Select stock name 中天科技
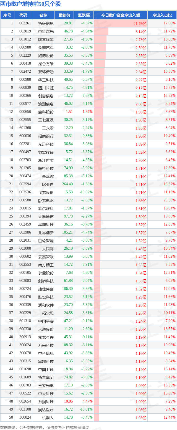The width and height of the screenshot is (177, 430). (x=46, y=393)
